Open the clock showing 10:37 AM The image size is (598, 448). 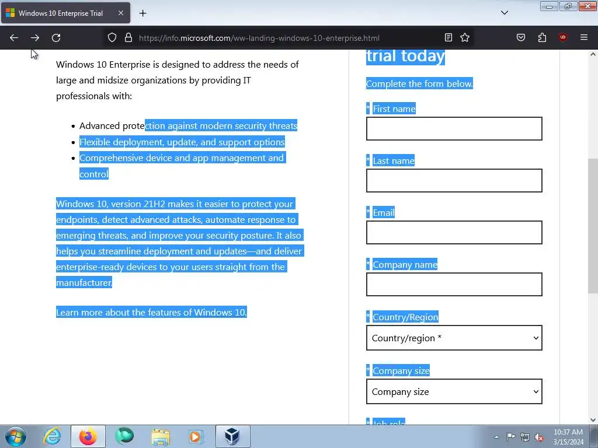click(568, 437)
